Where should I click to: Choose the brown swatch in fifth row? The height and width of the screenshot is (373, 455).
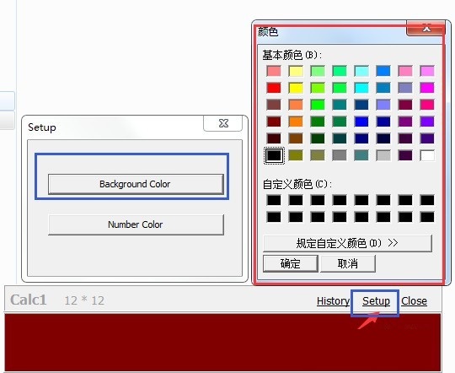coord(296,138)
